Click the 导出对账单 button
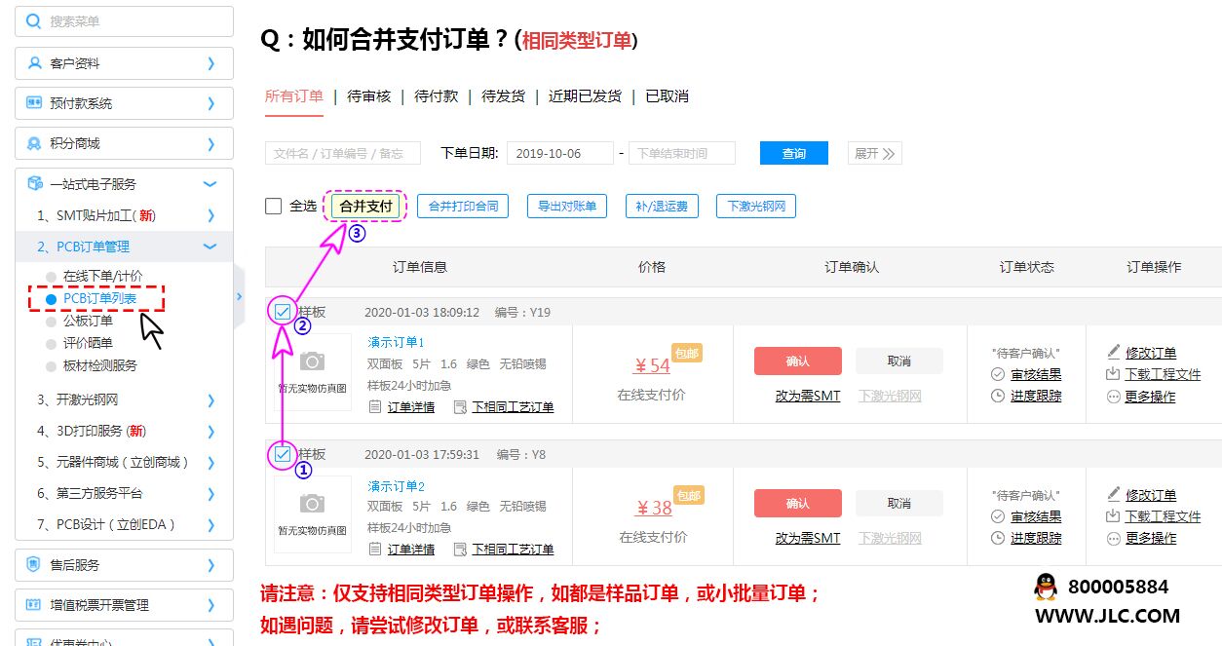This screenshot has width=1222, height=646. (x=567, y=206)
